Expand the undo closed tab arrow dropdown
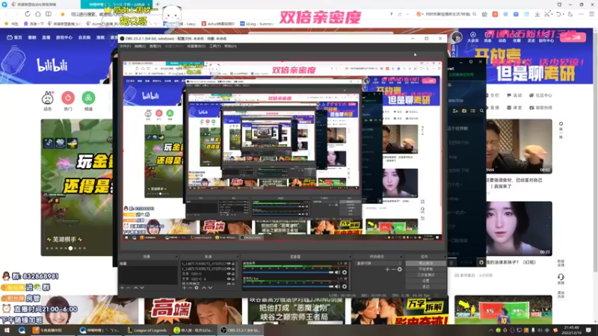The image size is (598, 336). point(564,14)
